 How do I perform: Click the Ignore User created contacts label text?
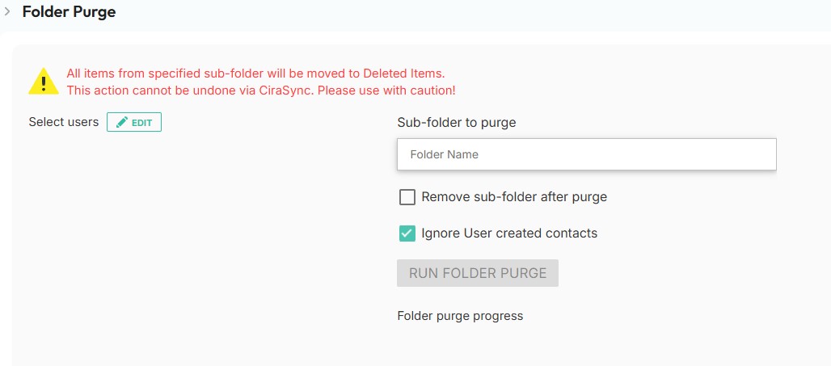click(509, 233)
